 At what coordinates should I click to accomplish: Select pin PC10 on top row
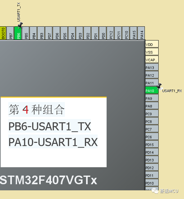[x=126, y=33]
